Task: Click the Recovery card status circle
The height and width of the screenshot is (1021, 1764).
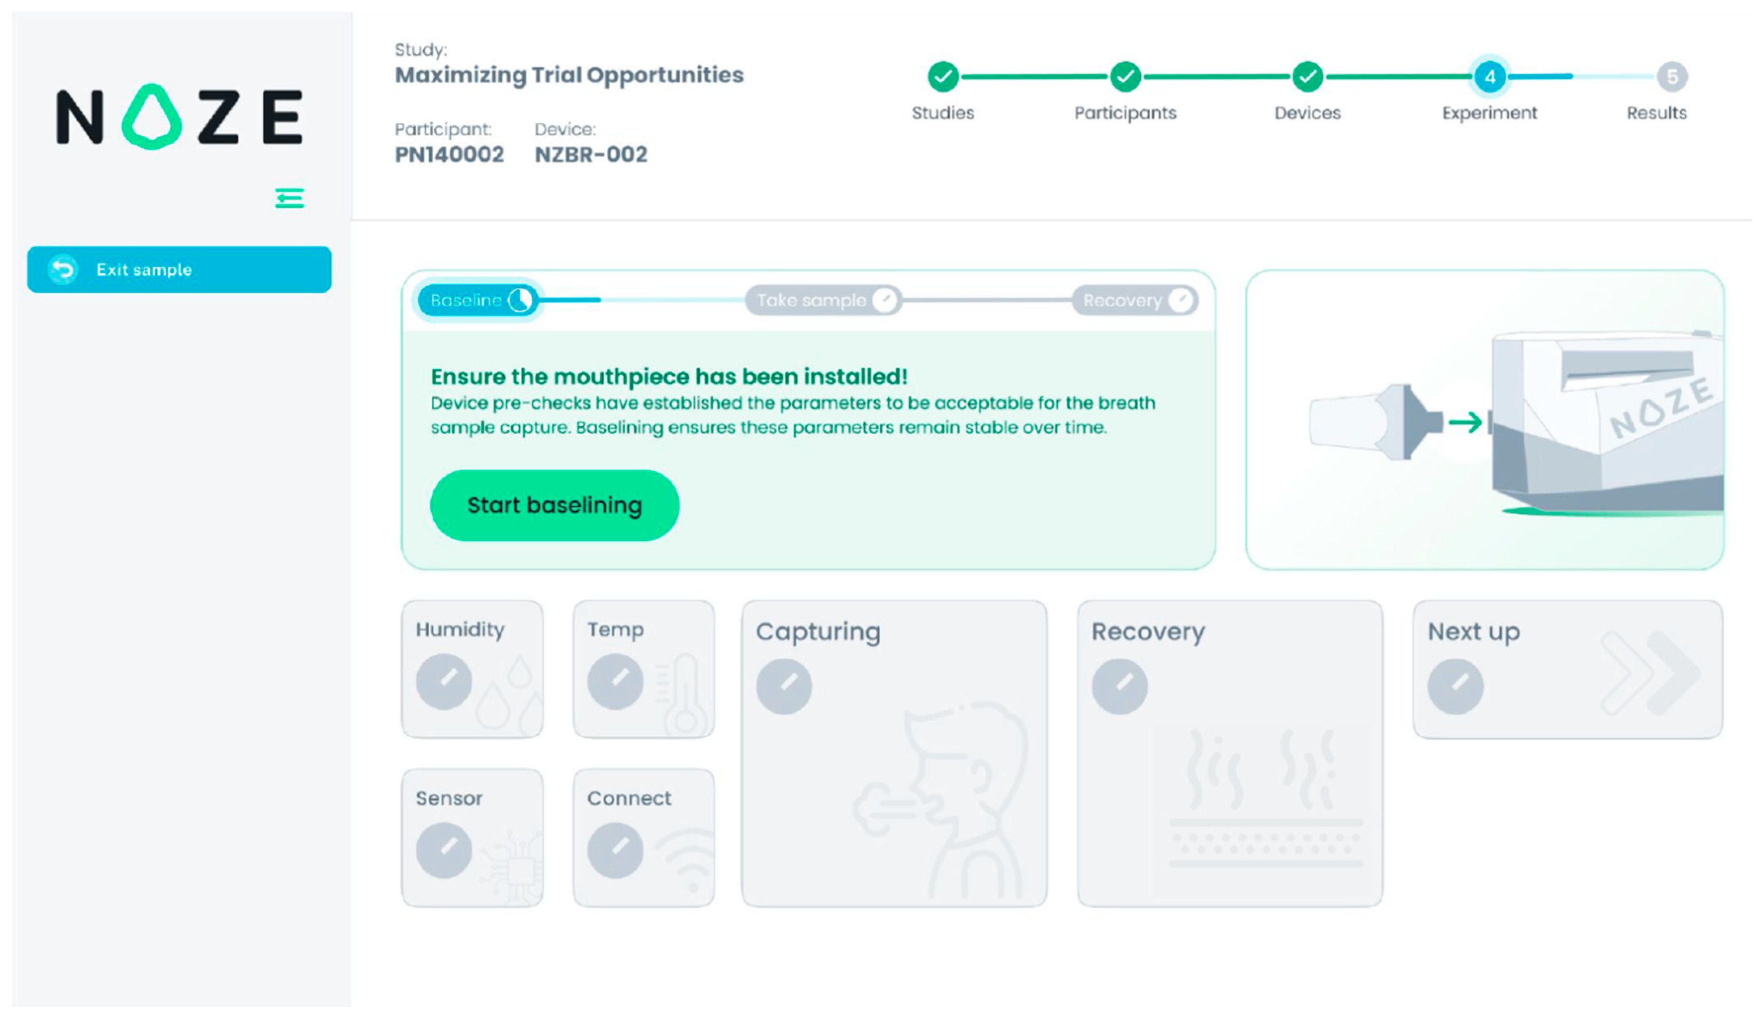Action: coord(1119,685)
